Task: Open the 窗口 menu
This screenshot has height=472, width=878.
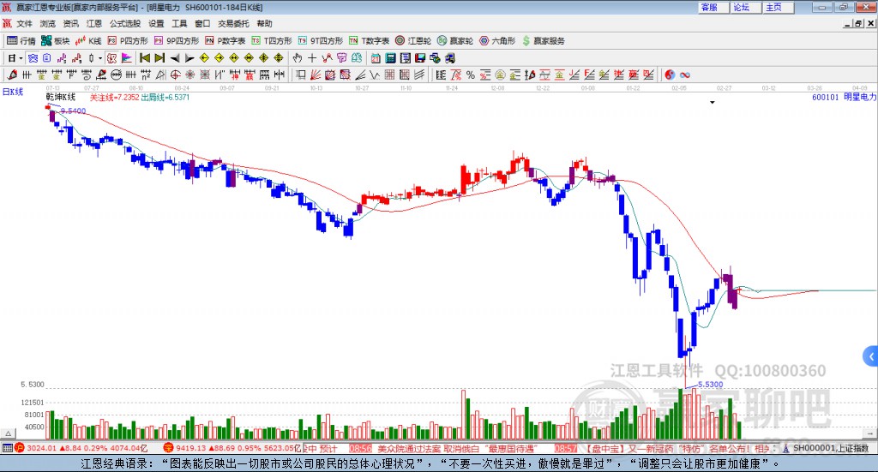Action: [202, 23]
